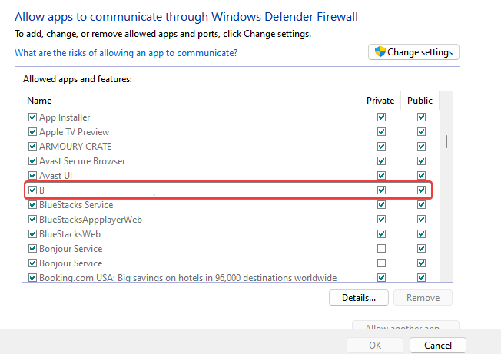
Task: Select the Avast UI row text
Action: point(55,176)
